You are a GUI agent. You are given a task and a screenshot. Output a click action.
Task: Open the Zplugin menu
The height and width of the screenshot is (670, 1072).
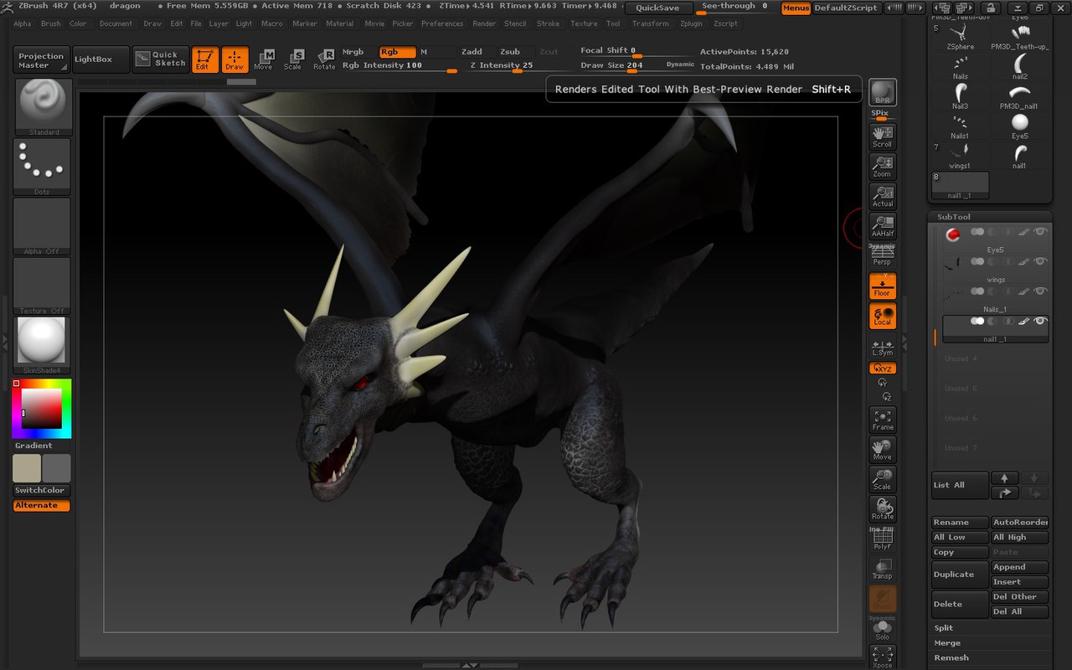(691, 23)
